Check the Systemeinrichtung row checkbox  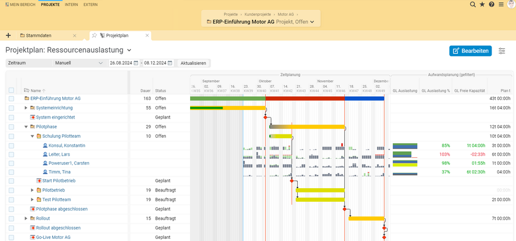point(11,108)
